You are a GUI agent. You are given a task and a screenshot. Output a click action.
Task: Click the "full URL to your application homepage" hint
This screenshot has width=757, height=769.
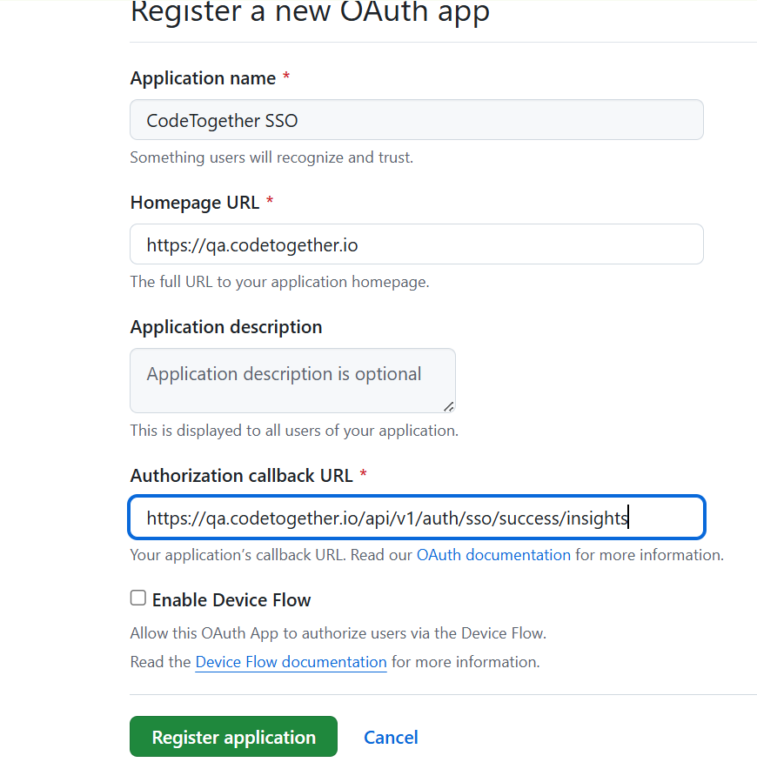(279, 282)
